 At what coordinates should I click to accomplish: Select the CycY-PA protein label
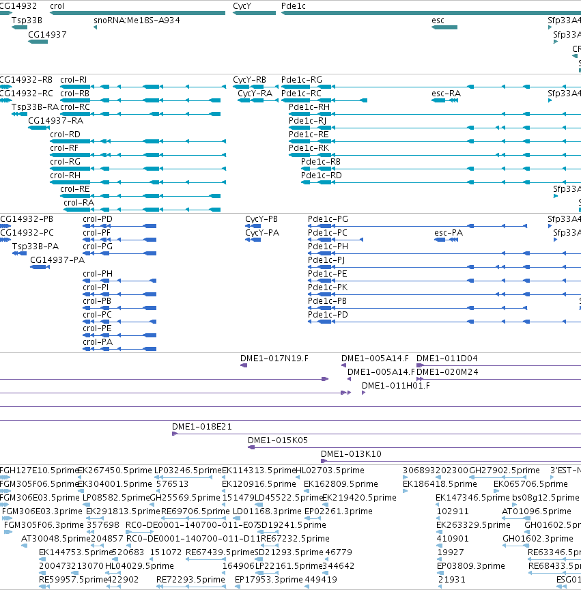pos(262,233)
